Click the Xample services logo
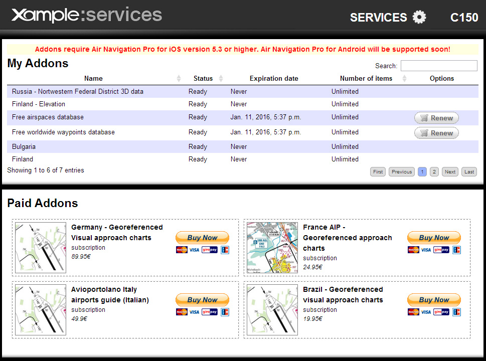This screenshot has width=486, height=361. coord(87,15)
